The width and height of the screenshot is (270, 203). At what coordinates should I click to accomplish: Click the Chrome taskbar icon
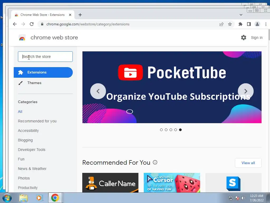coord(55,198)
